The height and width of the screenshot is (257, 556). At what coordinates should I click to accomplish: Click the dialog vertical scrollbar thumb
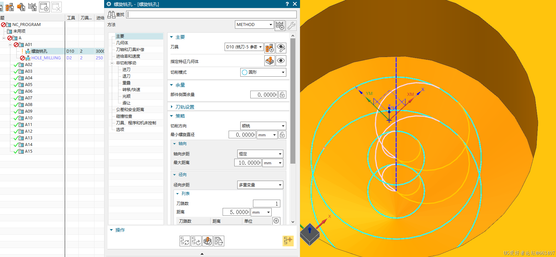(x=293, y=101)
